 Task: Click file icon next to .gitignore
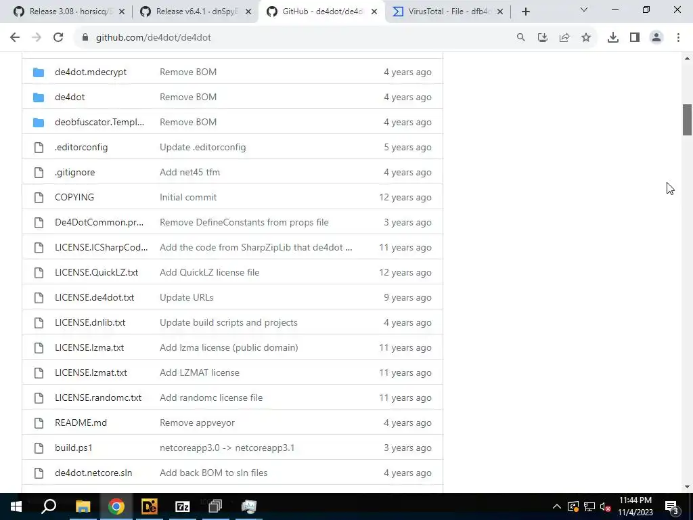(39, 173)
